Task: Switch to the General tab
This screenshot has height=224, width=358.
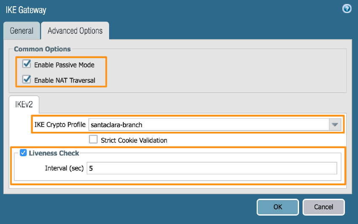Action: [21, 31]
